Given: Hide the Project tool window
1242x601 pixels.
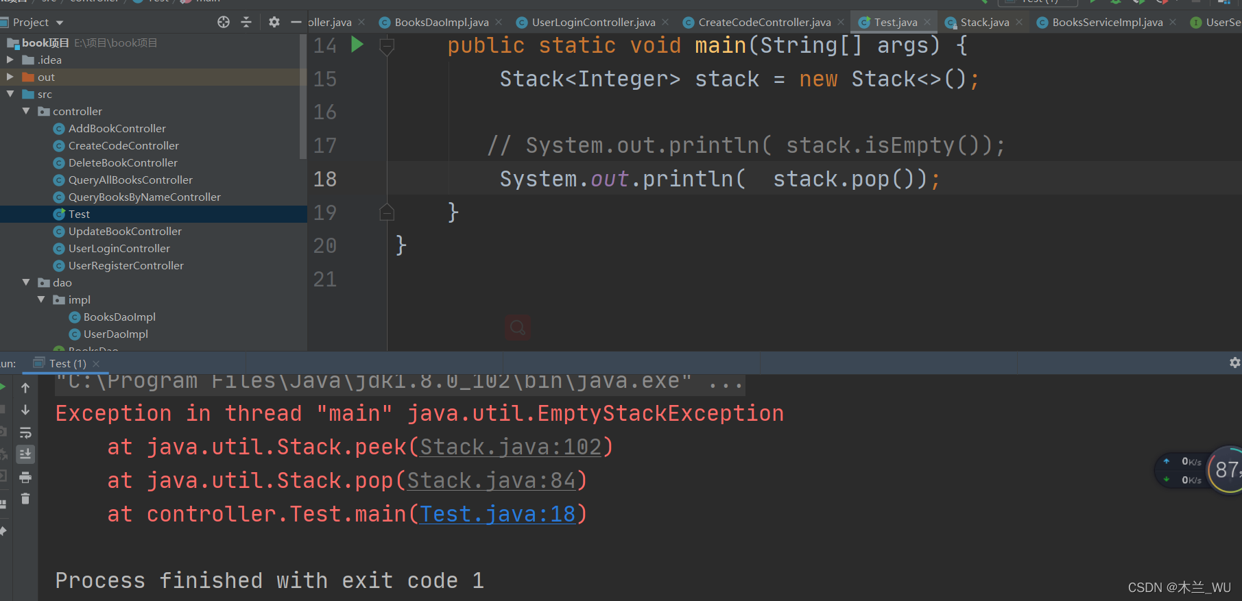Looking at the screenshot, I should pyautogui.click(x=296, y=22).
